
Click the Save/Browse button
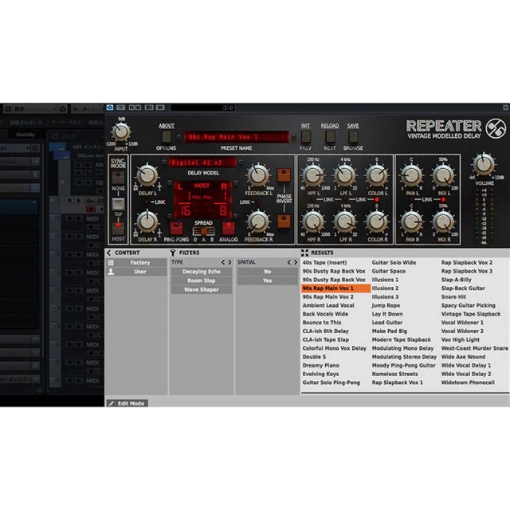[x=353, y=137]
